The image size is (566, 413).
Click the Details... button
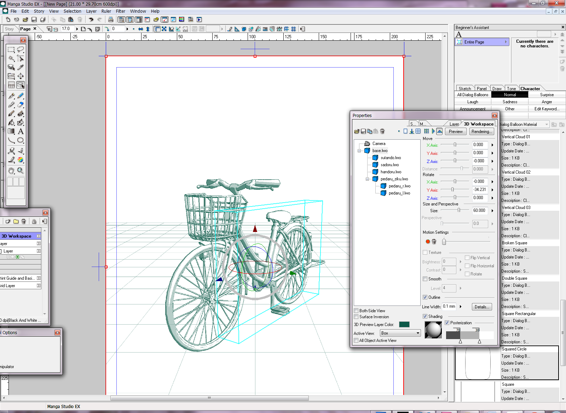click(x=481, y=307)
